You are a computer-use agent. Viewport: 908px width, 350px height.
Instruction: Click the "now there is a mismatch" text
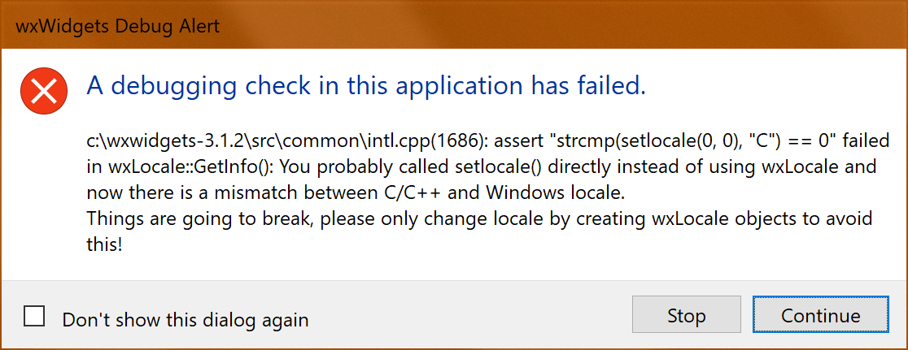click(x=182, y=193)
